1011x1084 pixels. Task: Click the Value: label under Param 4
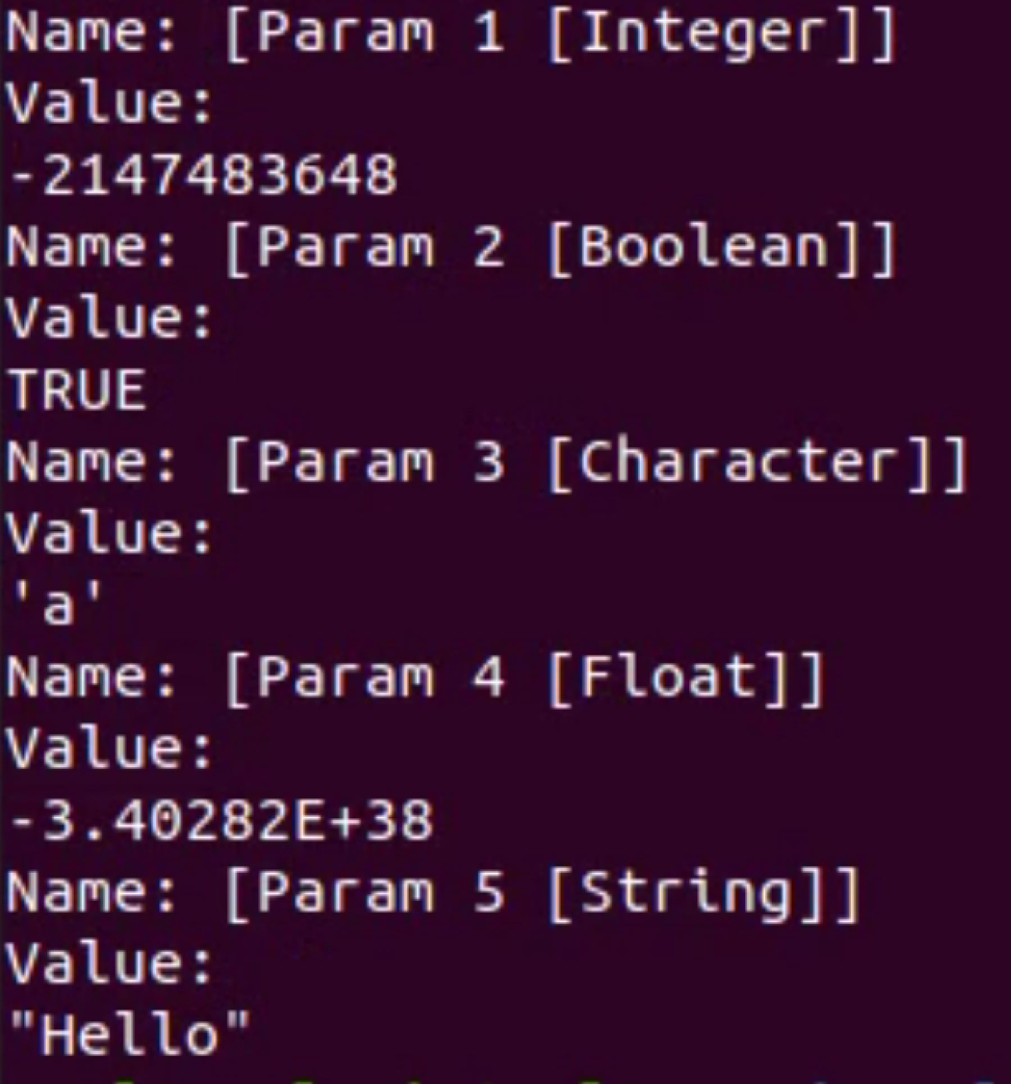110,749
